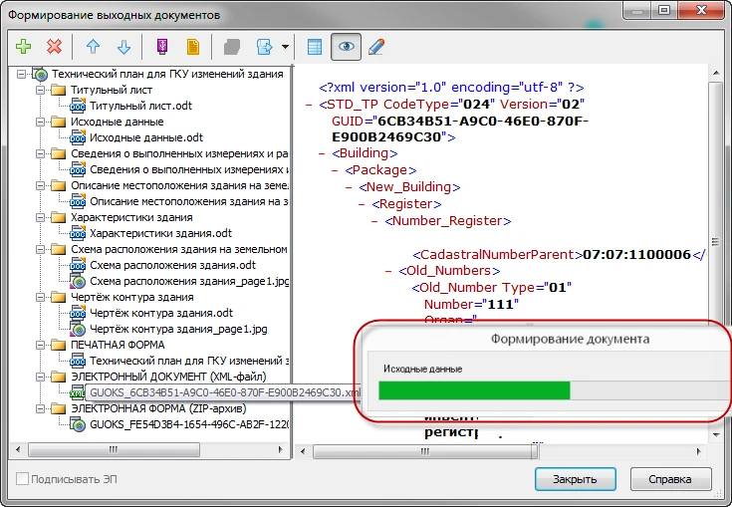Click the pencil edit icon
Screen dimensions: 732x507
point(376,47)
